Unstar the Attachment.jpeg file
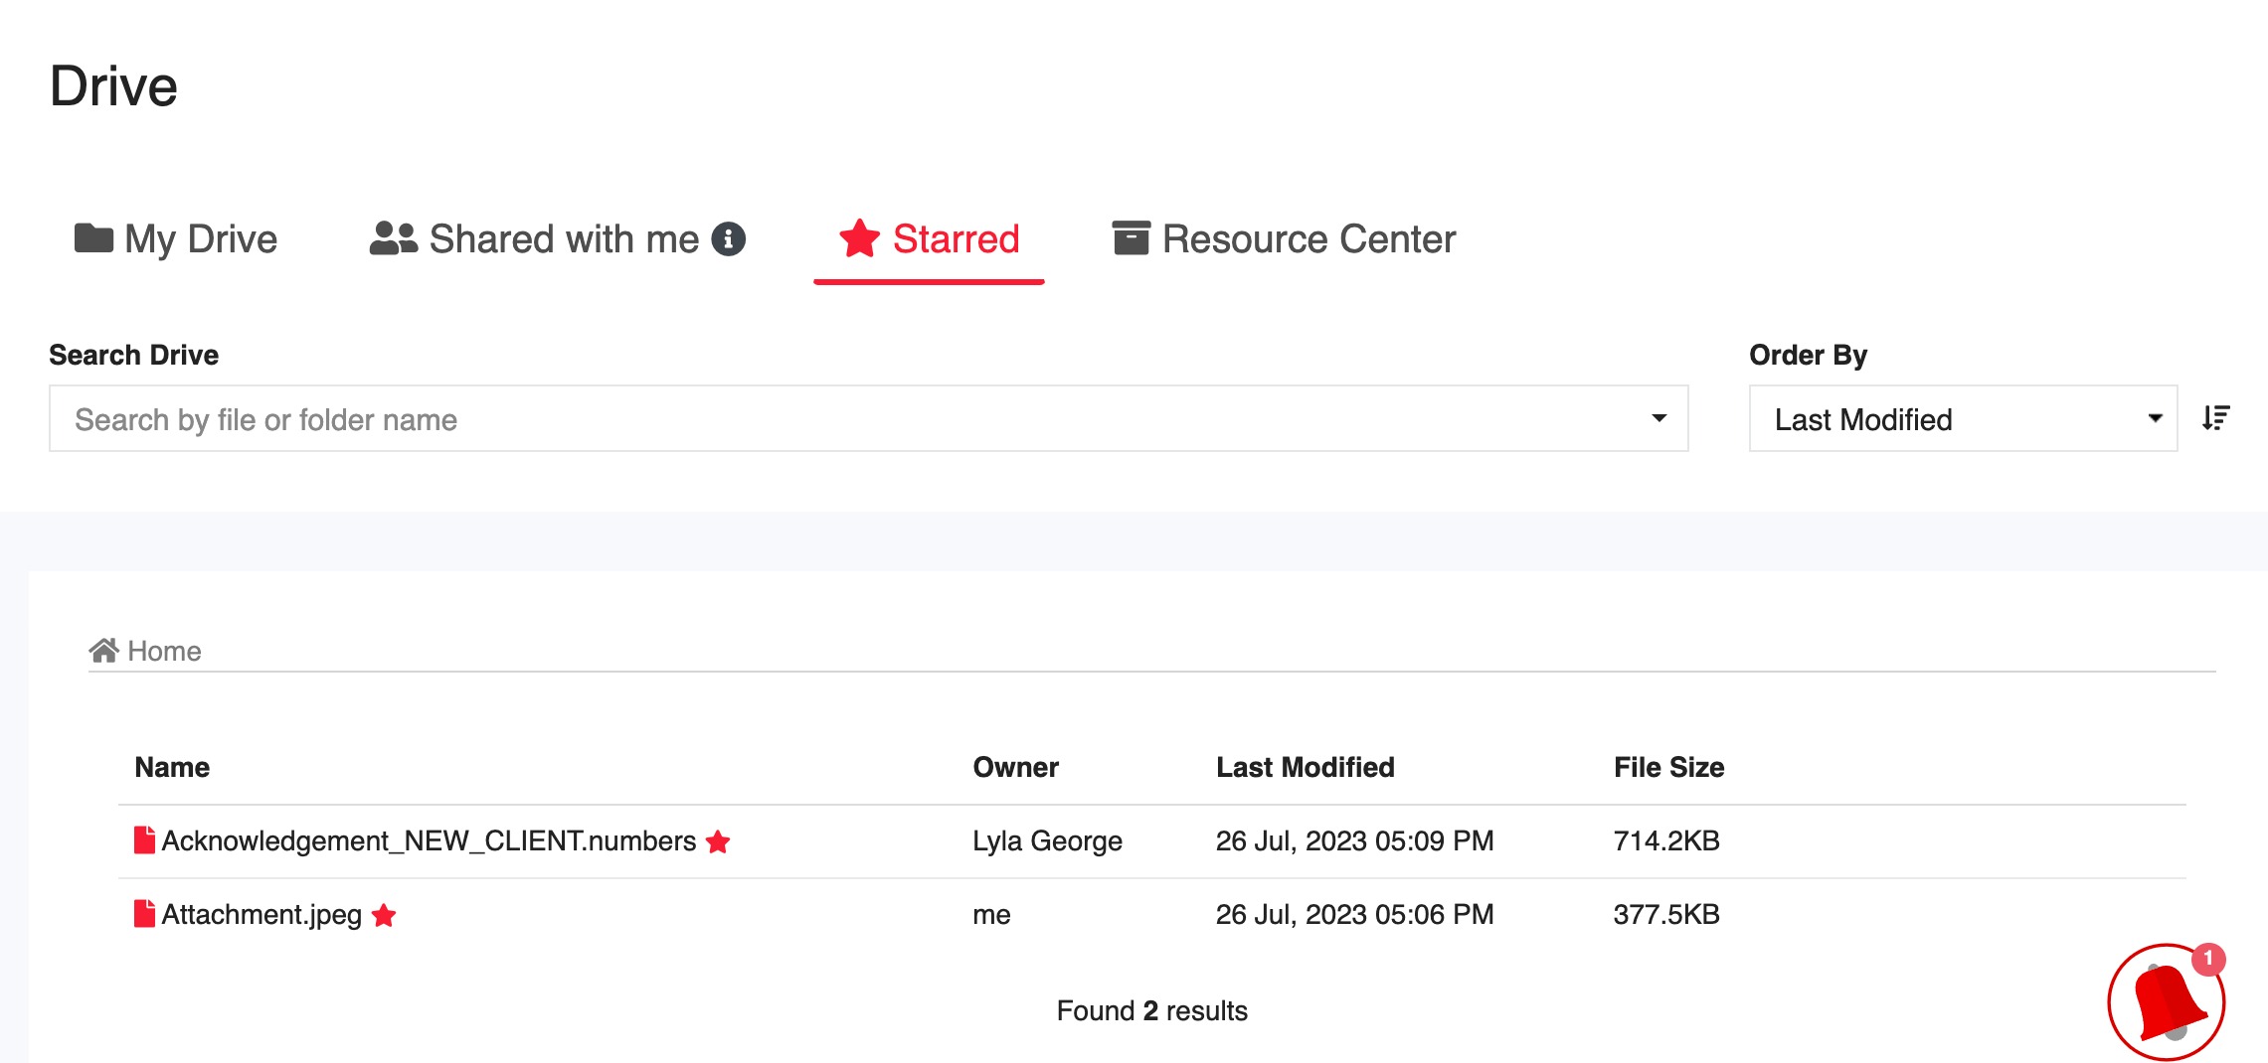The height and width of the screenshot is (1063, 2268). pyautogui.click(x=384, y=916)
